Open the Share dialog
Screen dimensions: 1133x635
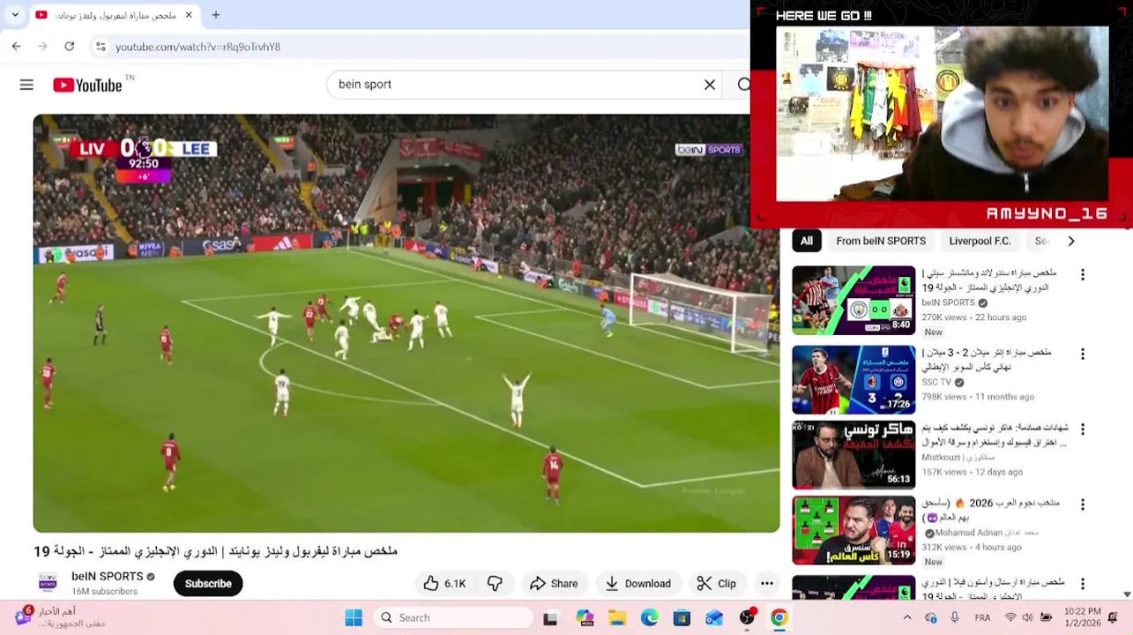point(555,584)
